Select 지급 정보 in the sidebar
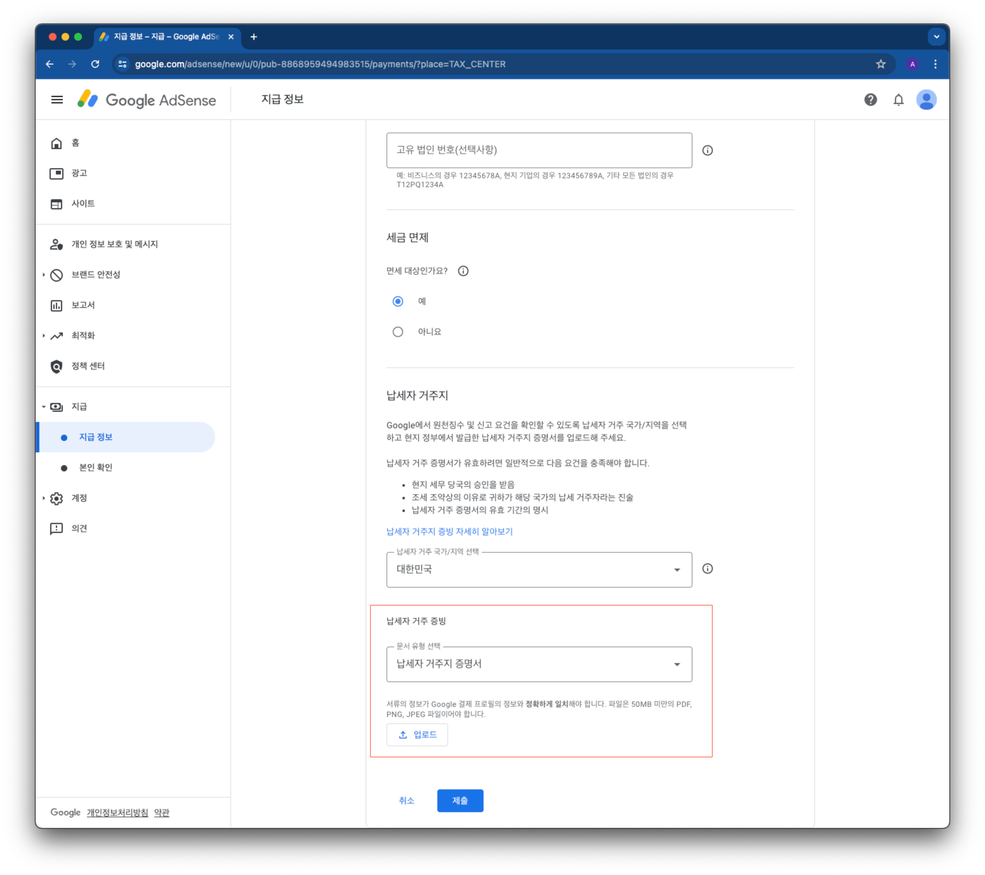The height and width of the screenshot is (875, 985). pos(126,437)
